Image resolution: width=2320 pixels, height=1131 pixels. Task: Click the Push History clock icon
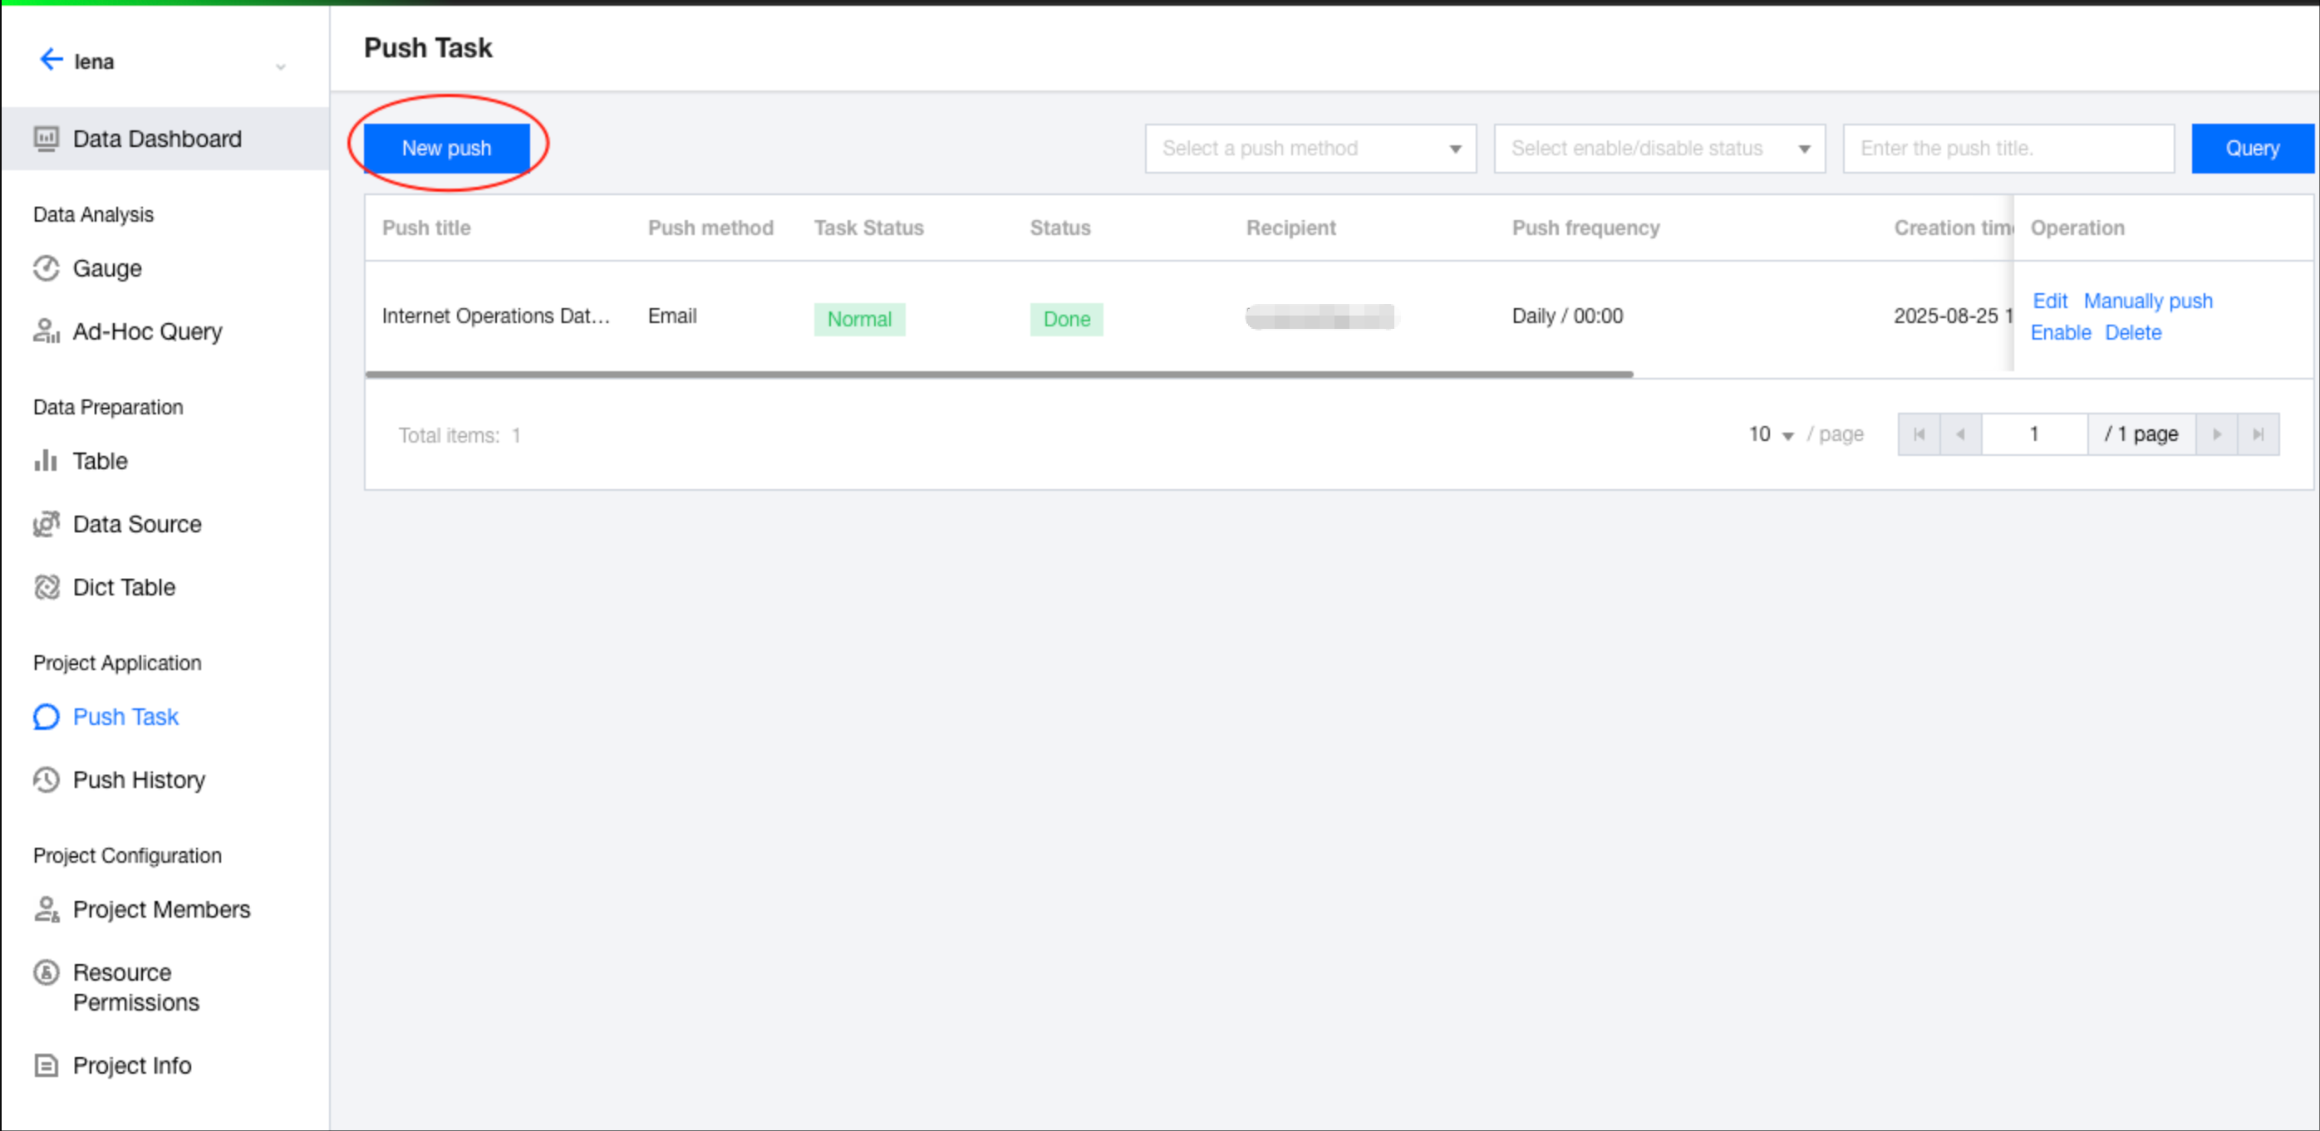[x=46, y=779]
